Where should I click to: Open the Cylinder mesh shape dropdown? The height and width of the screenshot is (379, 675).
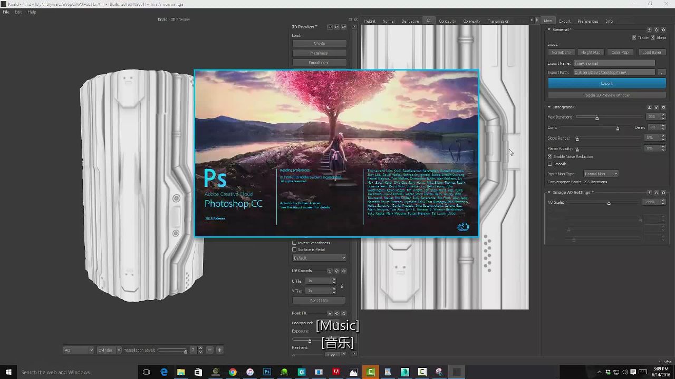[109, 350]
